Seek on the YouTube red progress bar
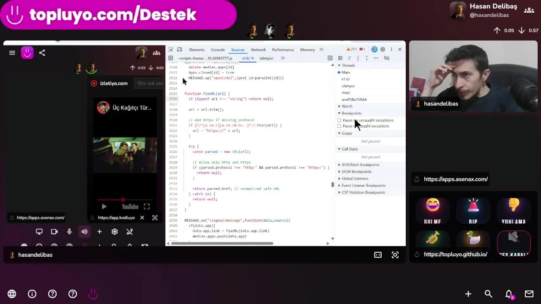 click(125, 199)
